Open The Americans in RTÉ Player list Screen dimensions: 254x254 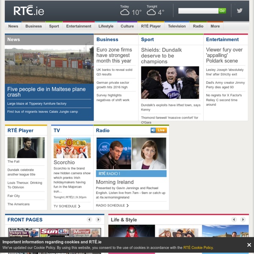click(x=19, y=204)
